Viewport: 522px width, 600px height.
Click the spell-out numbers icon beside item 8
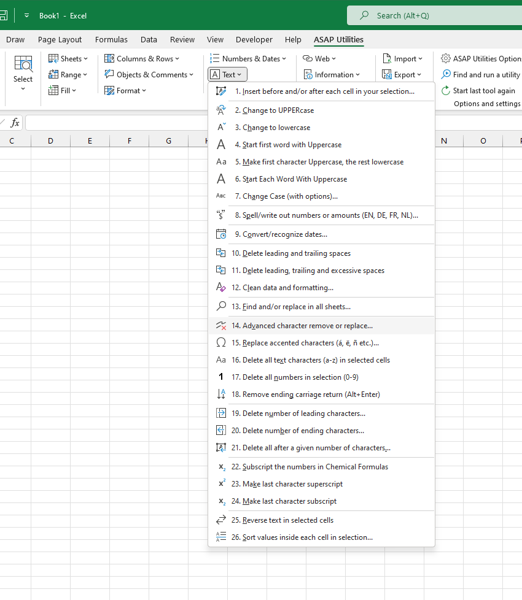221,215
